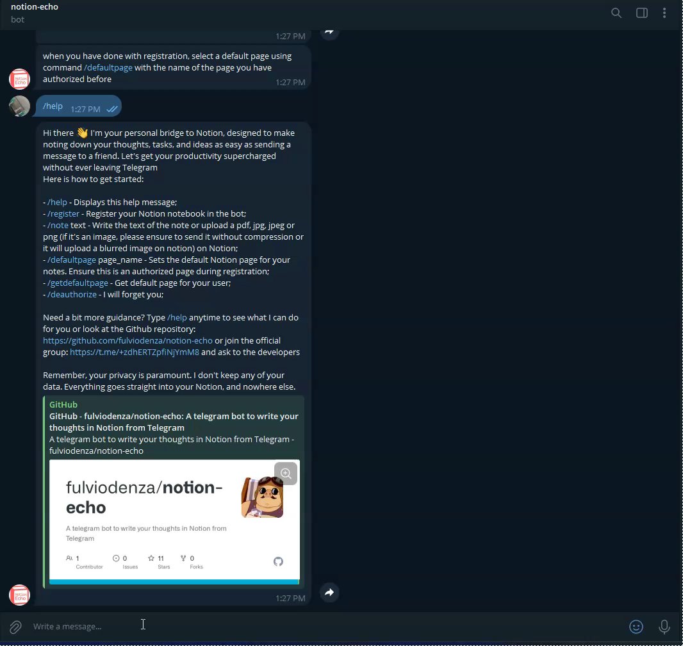The height and width of the screenshot is (646, 683).
Task: Open the notion-echo chat title header
Action: point(35,7)
